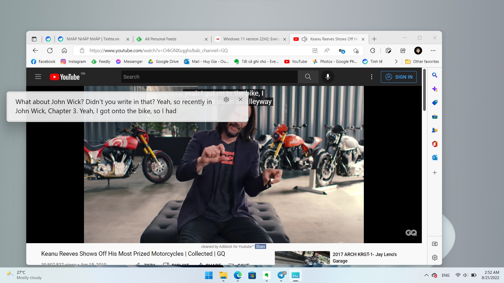The image size is (504, 283).
Task: Open the Feedly bookmark
Action: click(x=101, y=62)
